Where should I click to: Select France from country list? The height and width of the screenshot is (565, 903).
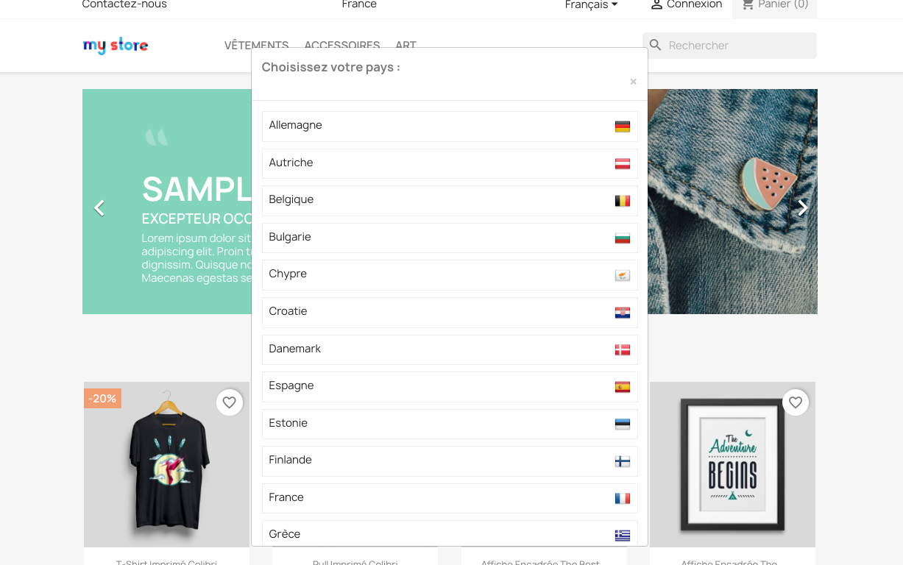(x=450, y=498)
